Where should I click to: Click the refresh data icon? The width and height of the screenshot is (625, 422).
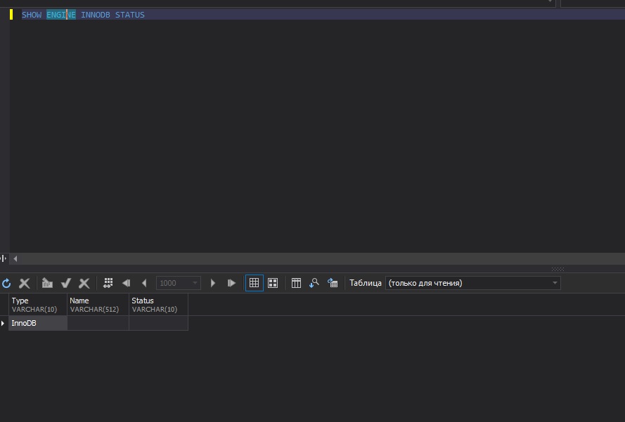(x=7, y=283)
